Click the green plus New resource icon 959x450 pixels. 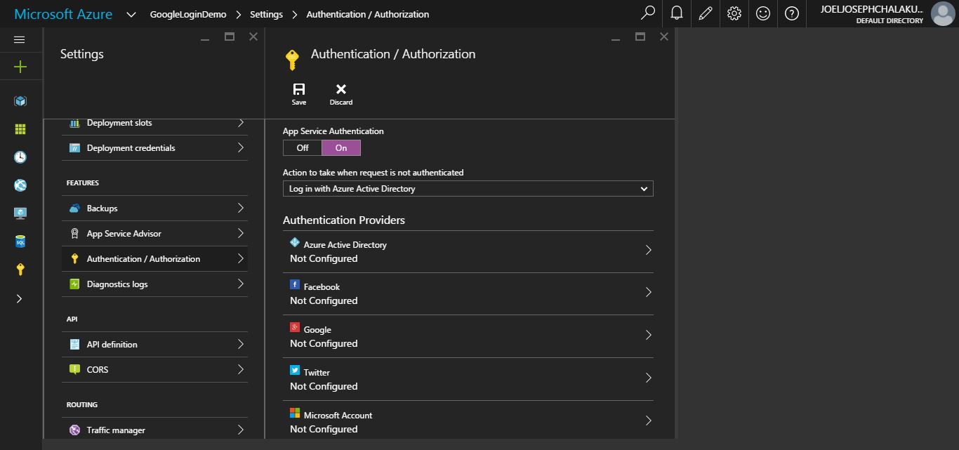(x=20, y=67)
